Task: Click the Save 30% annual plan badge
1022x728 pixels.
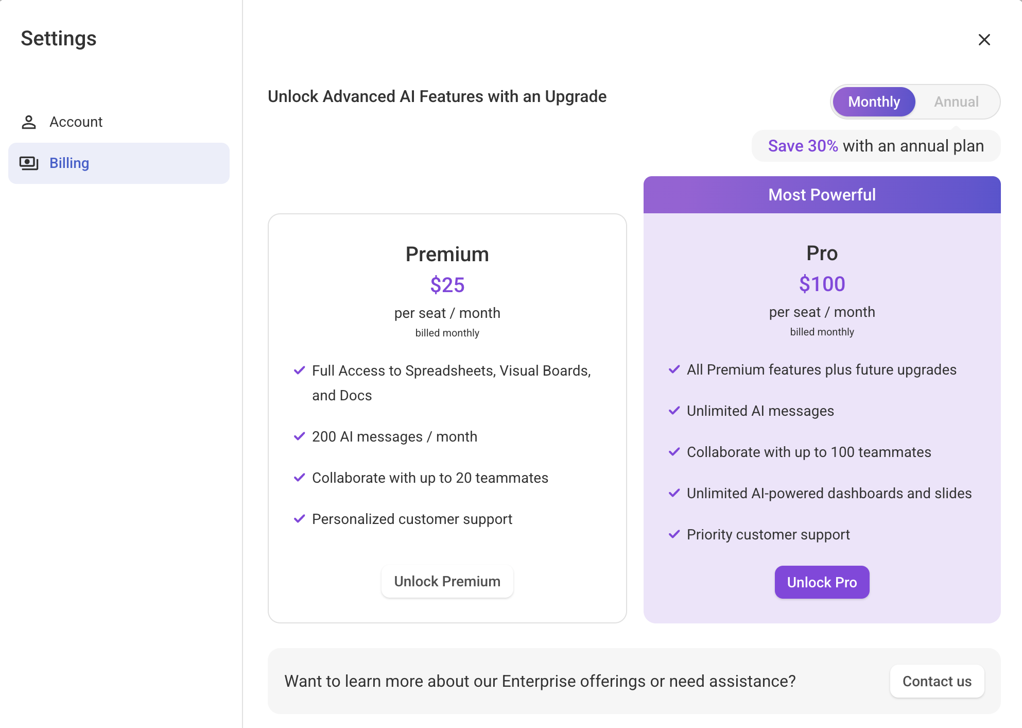Action: 875,146
